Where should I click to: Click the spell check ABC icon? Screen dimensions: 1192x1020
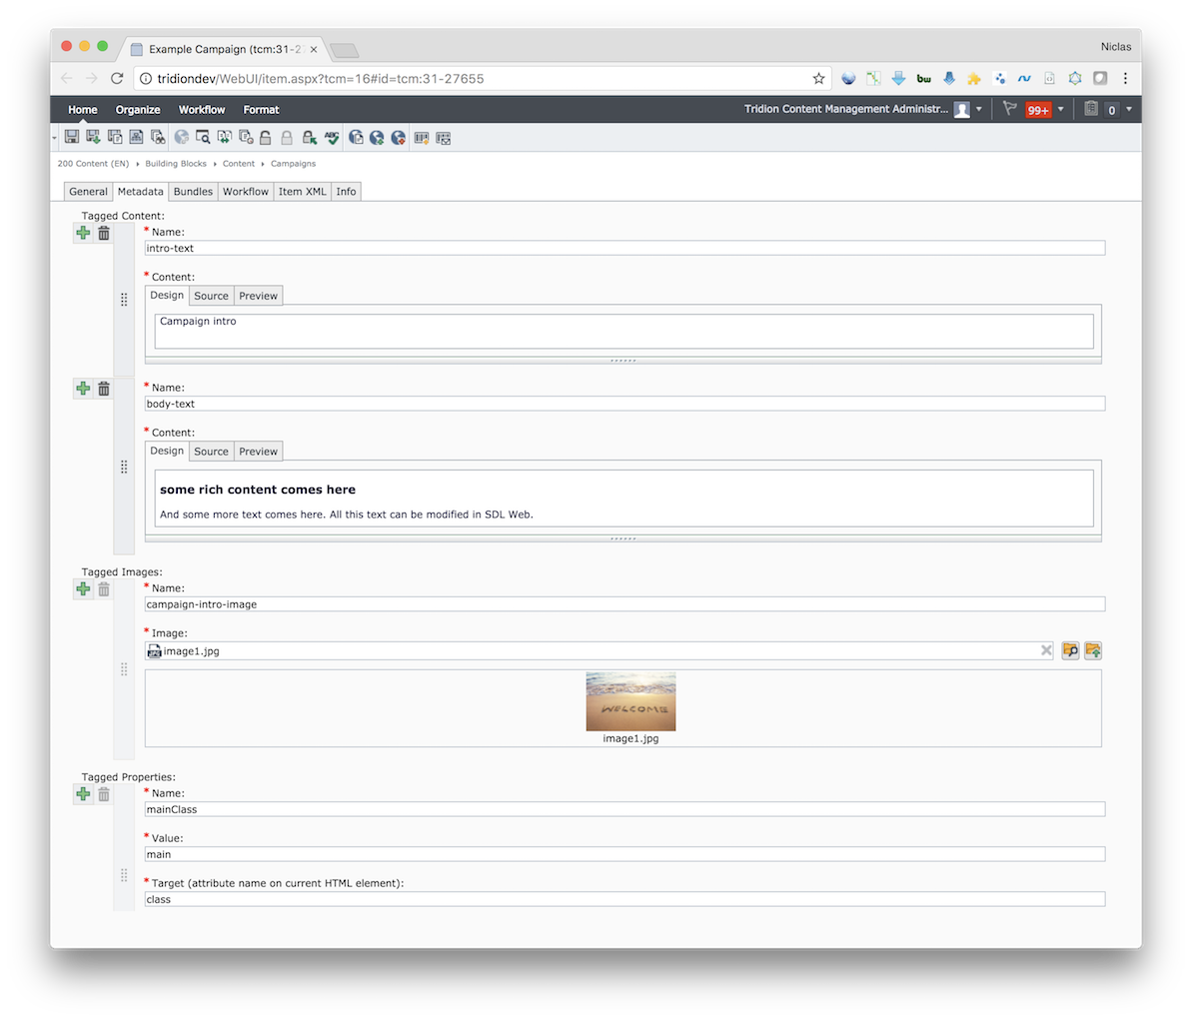tap(332, 138)
